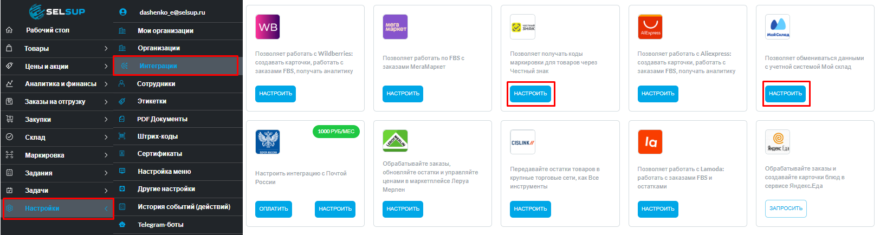Click the МегаМаркет logo icon
Viewport: 880px width, 235px height.
[x=396, y=27]
